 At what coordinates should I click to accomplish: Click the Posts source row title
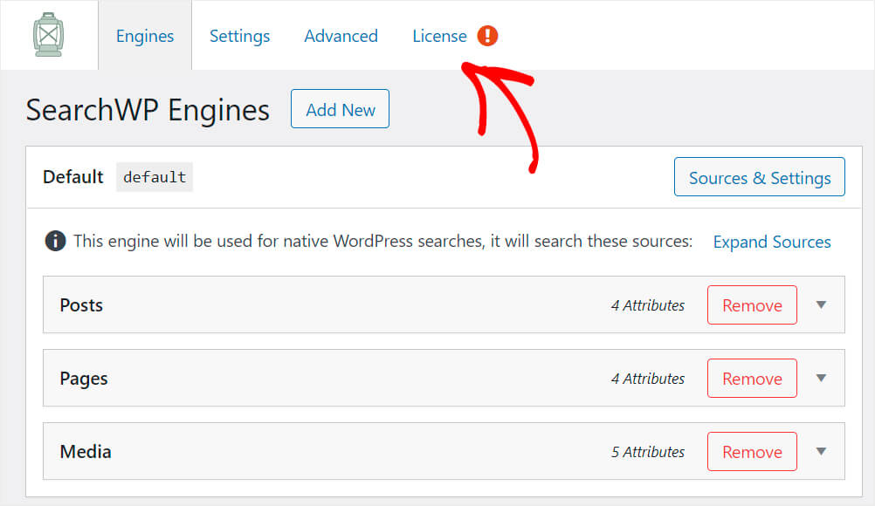click(81, 304)
